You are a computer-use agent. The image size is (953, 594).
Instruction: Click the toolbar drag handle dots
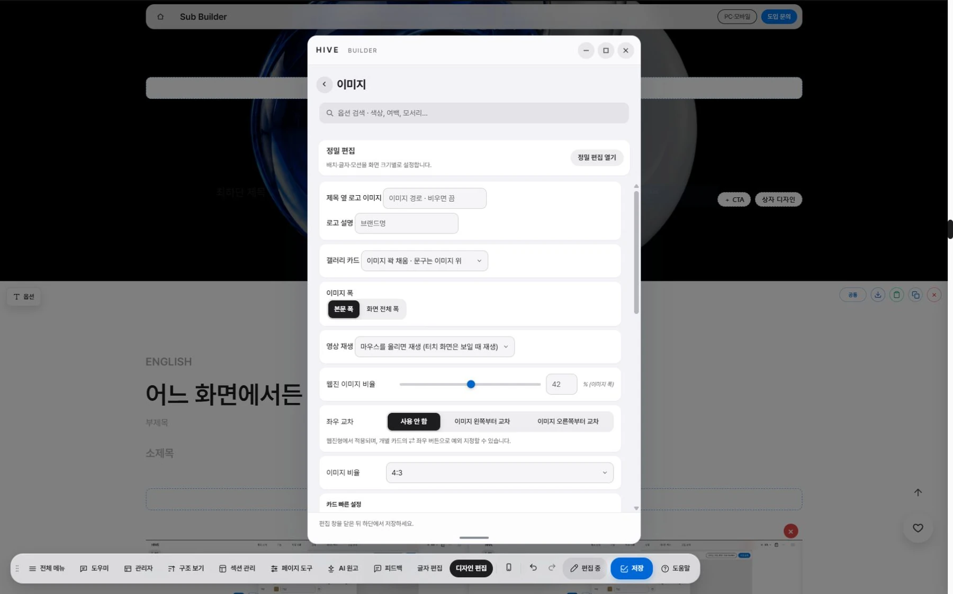coord(17,569)
